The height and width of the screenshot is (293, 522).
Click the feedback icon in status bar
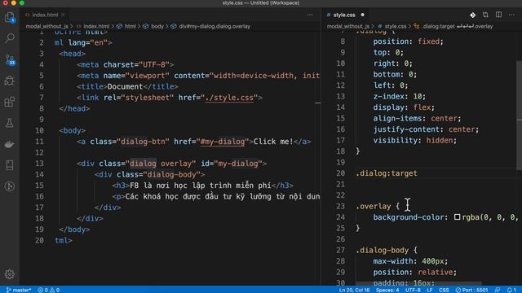[x=498, y=290]
